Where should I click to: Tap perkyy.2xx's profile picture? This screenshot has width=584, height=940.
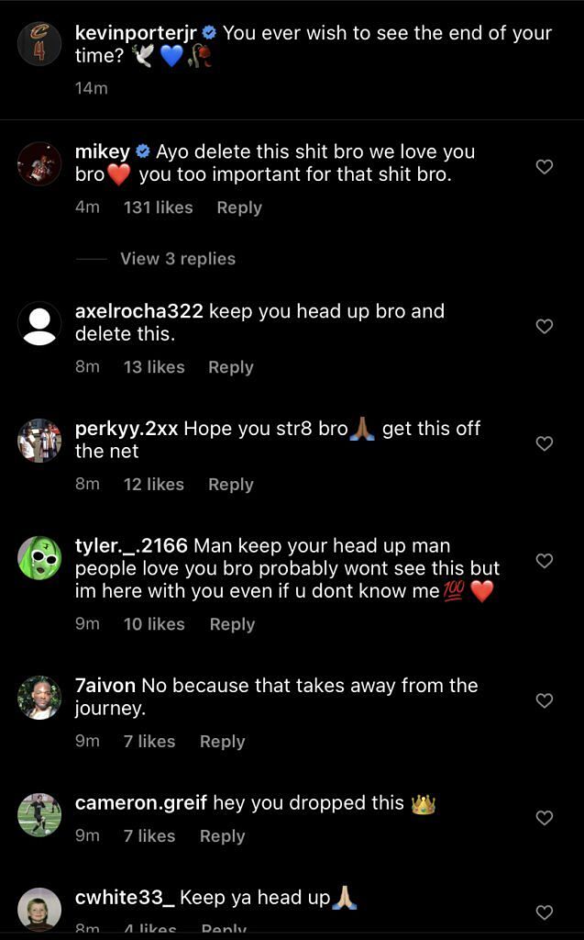(39, 441)
